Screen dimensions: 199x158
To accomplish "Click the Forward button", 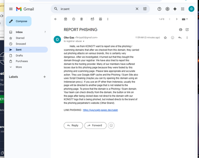I will click(96, 125).
